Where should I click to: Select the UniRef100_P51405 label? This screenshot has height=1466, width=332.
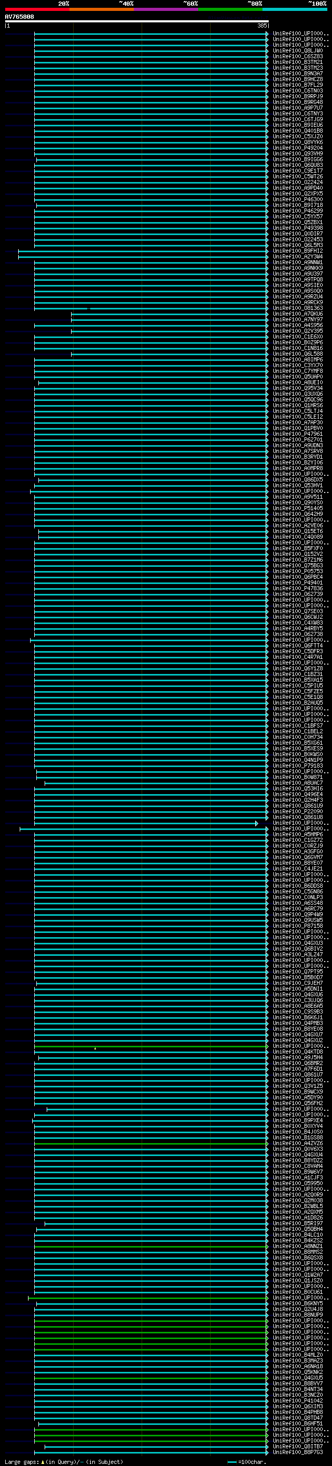click(x=297, y=508)
